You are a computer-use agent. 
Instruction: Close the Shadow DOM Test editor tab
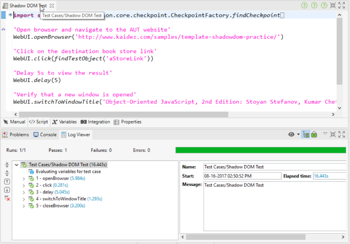(52, 6)
